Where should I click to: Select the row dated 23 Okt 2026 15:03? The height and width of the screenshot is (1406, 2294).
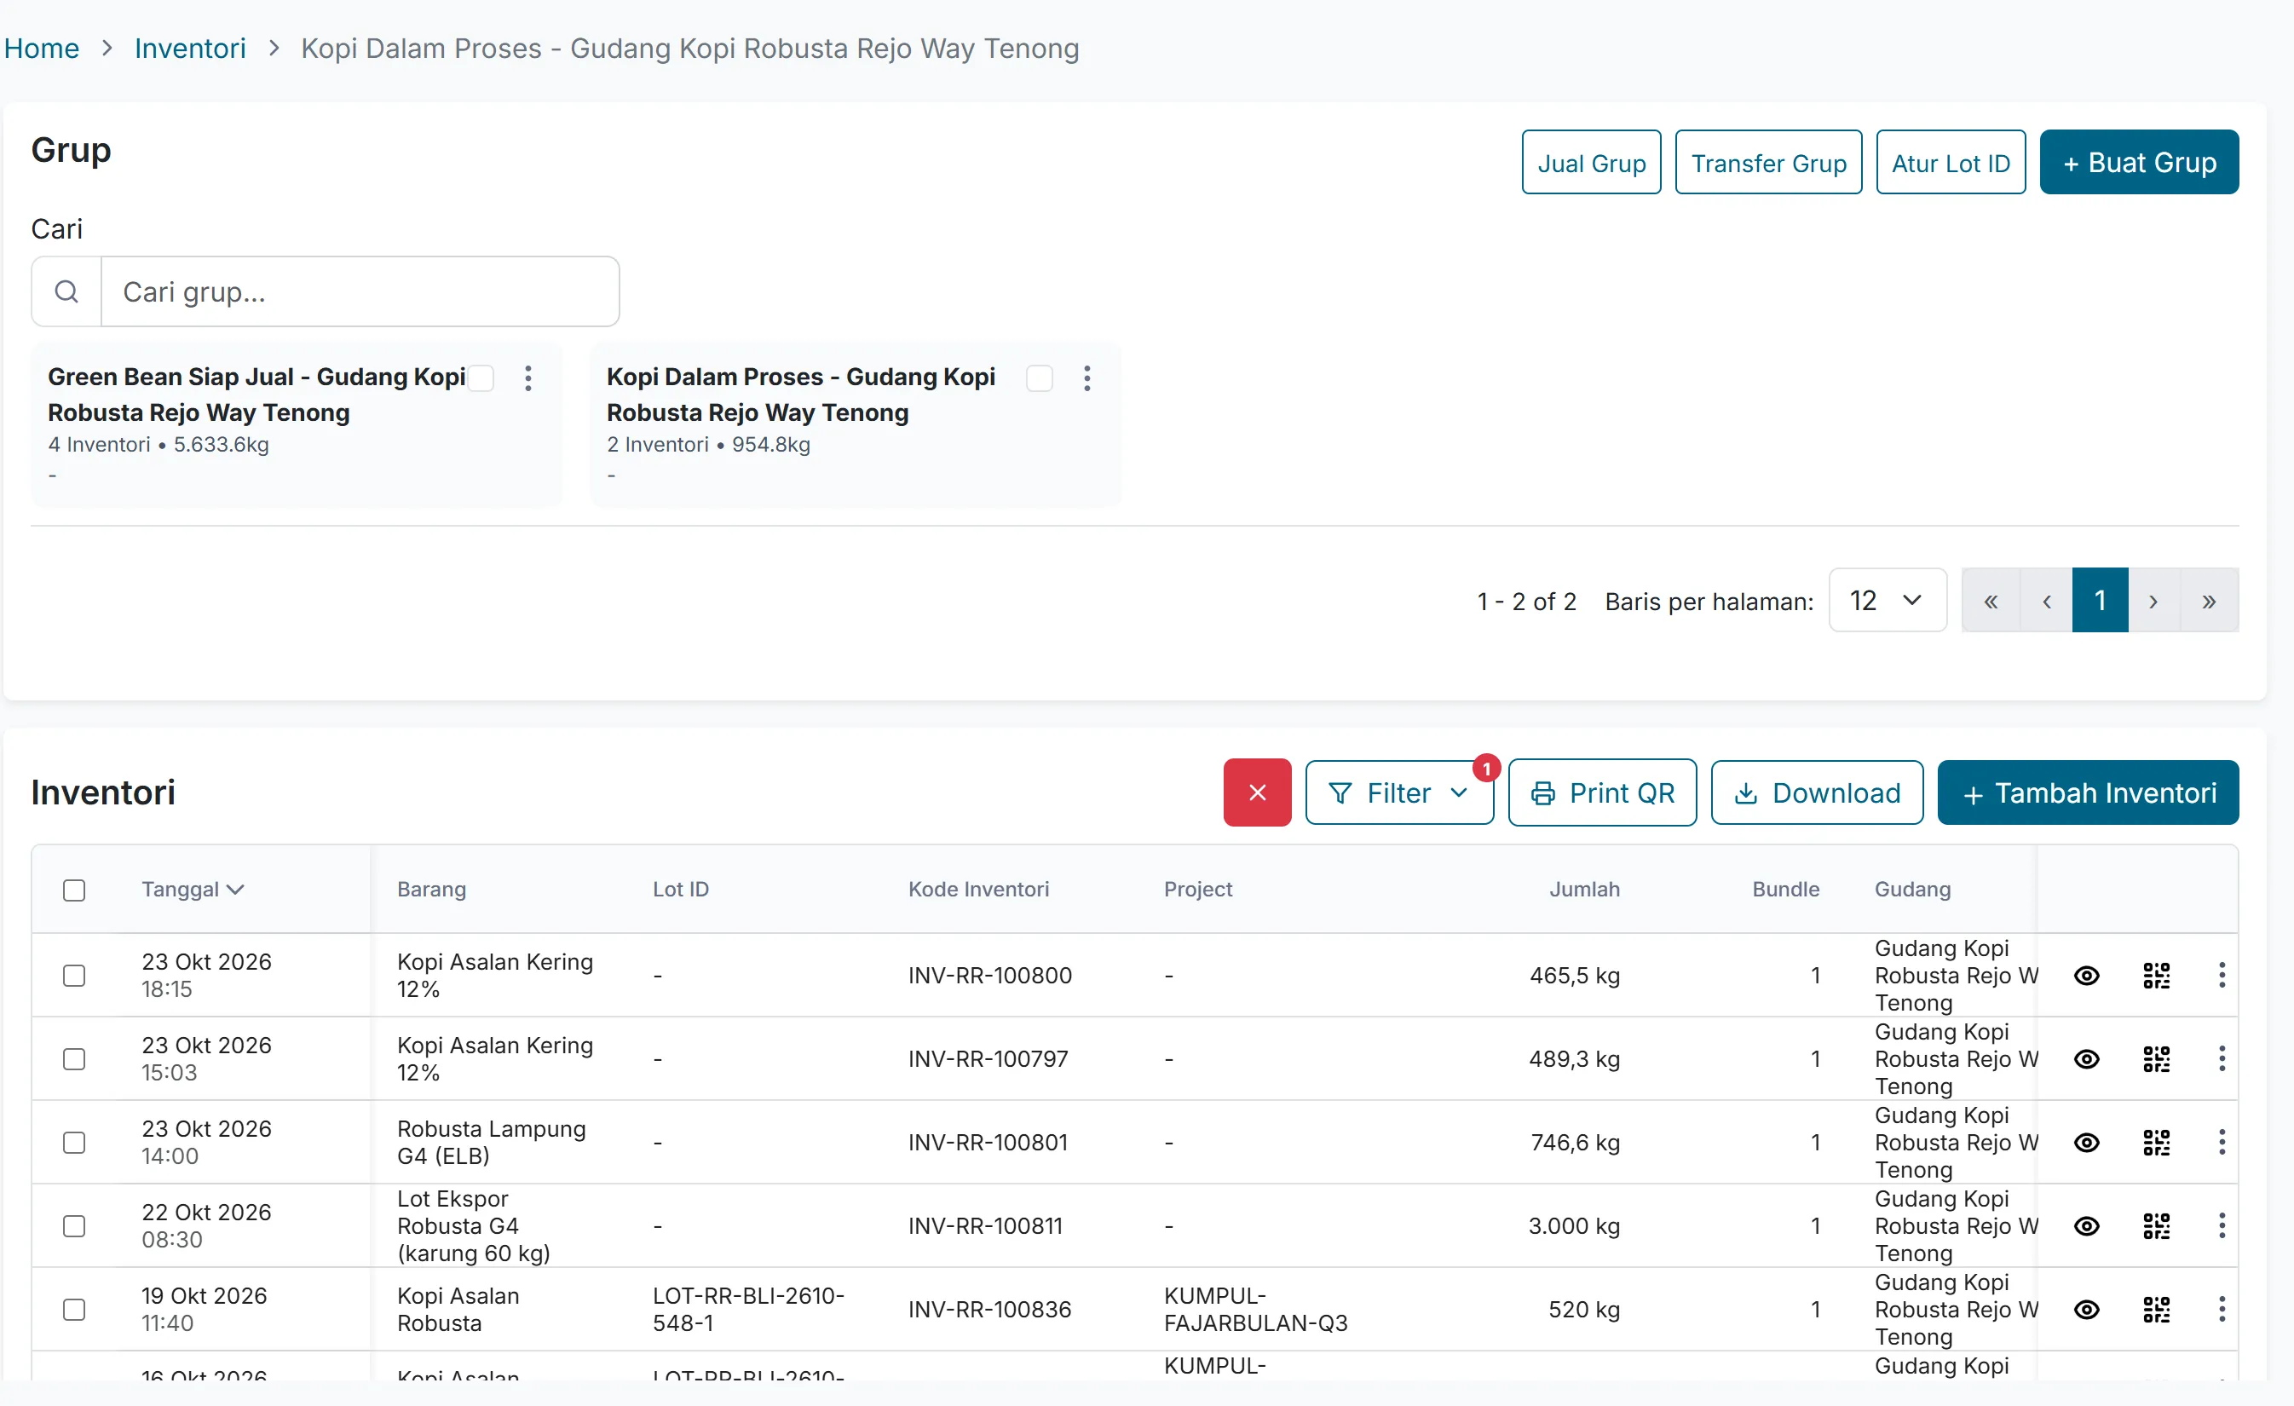click(74, 1058)
